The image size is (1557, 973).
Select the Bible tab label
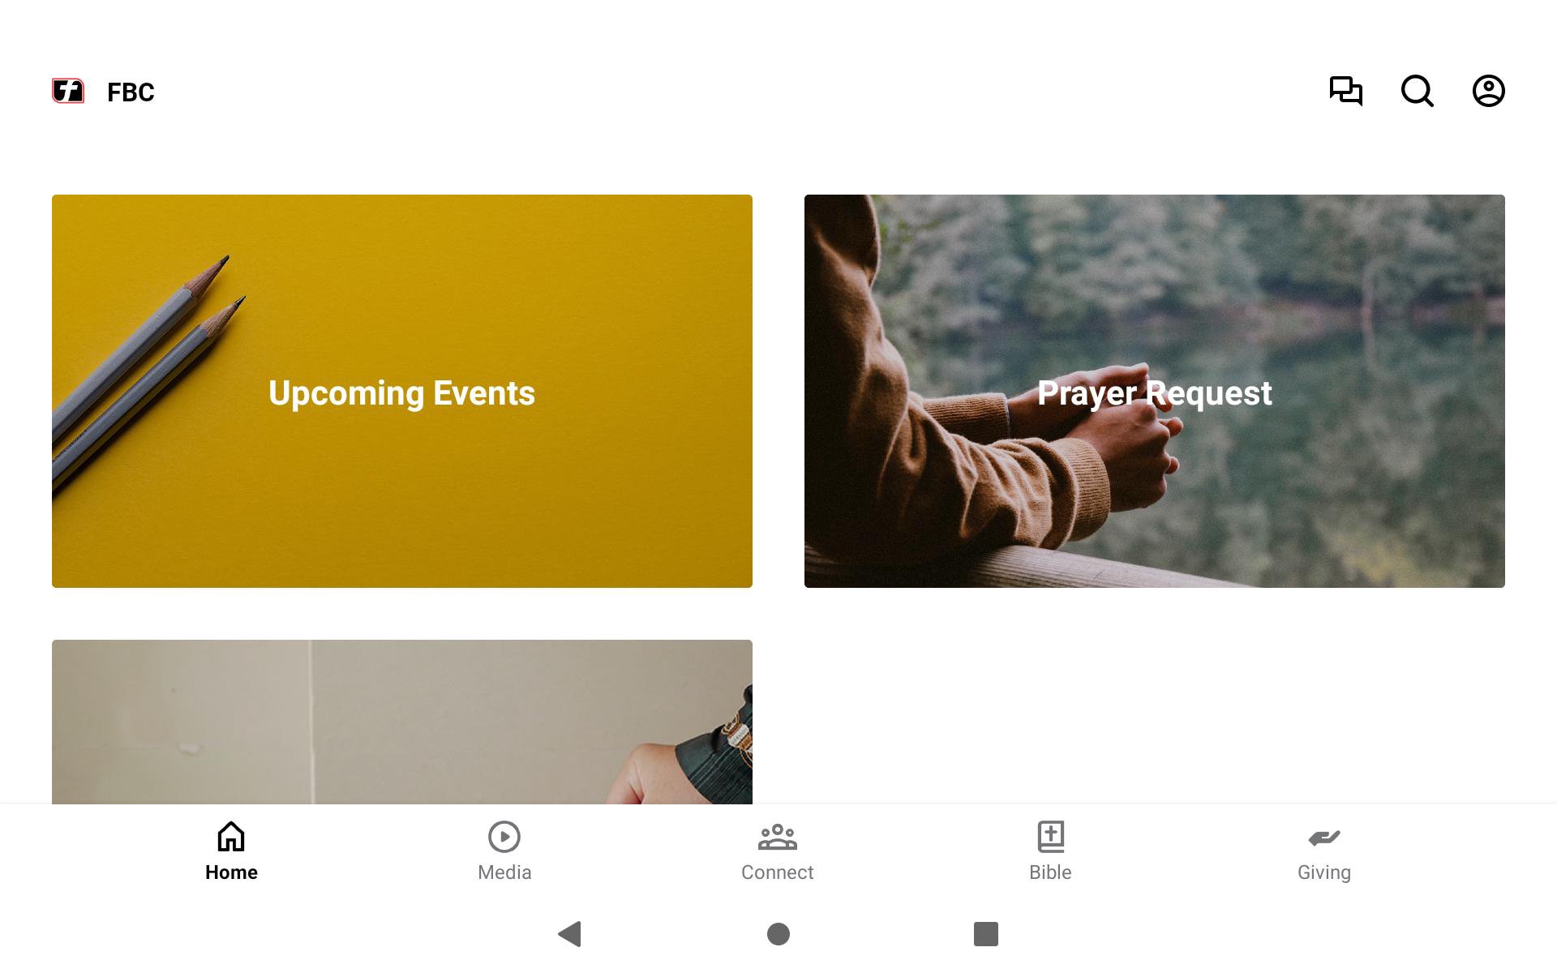point(1051,872)
